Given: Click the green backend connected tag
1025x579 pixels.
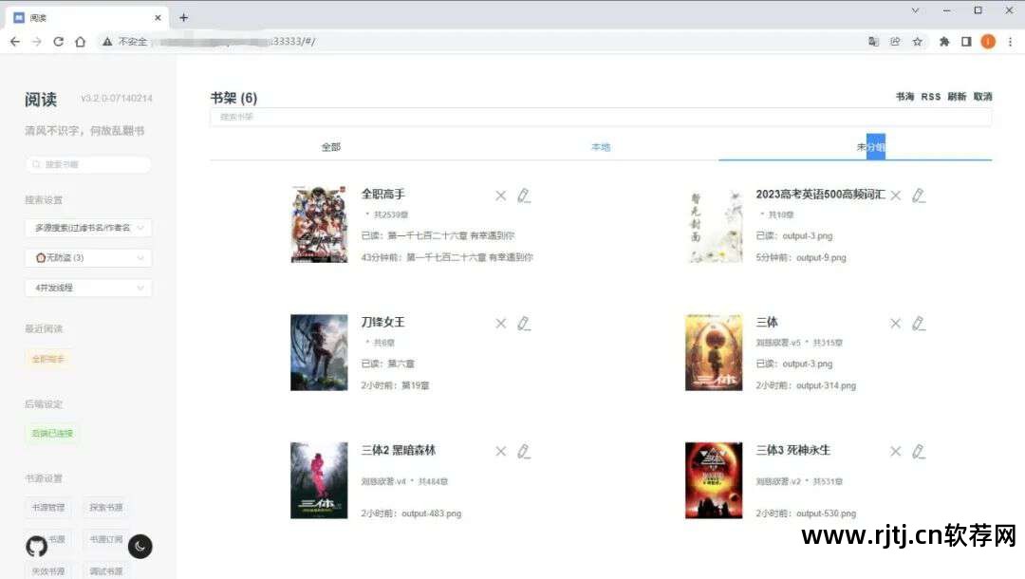Looking at the screenshot, I should click(52, 433).
